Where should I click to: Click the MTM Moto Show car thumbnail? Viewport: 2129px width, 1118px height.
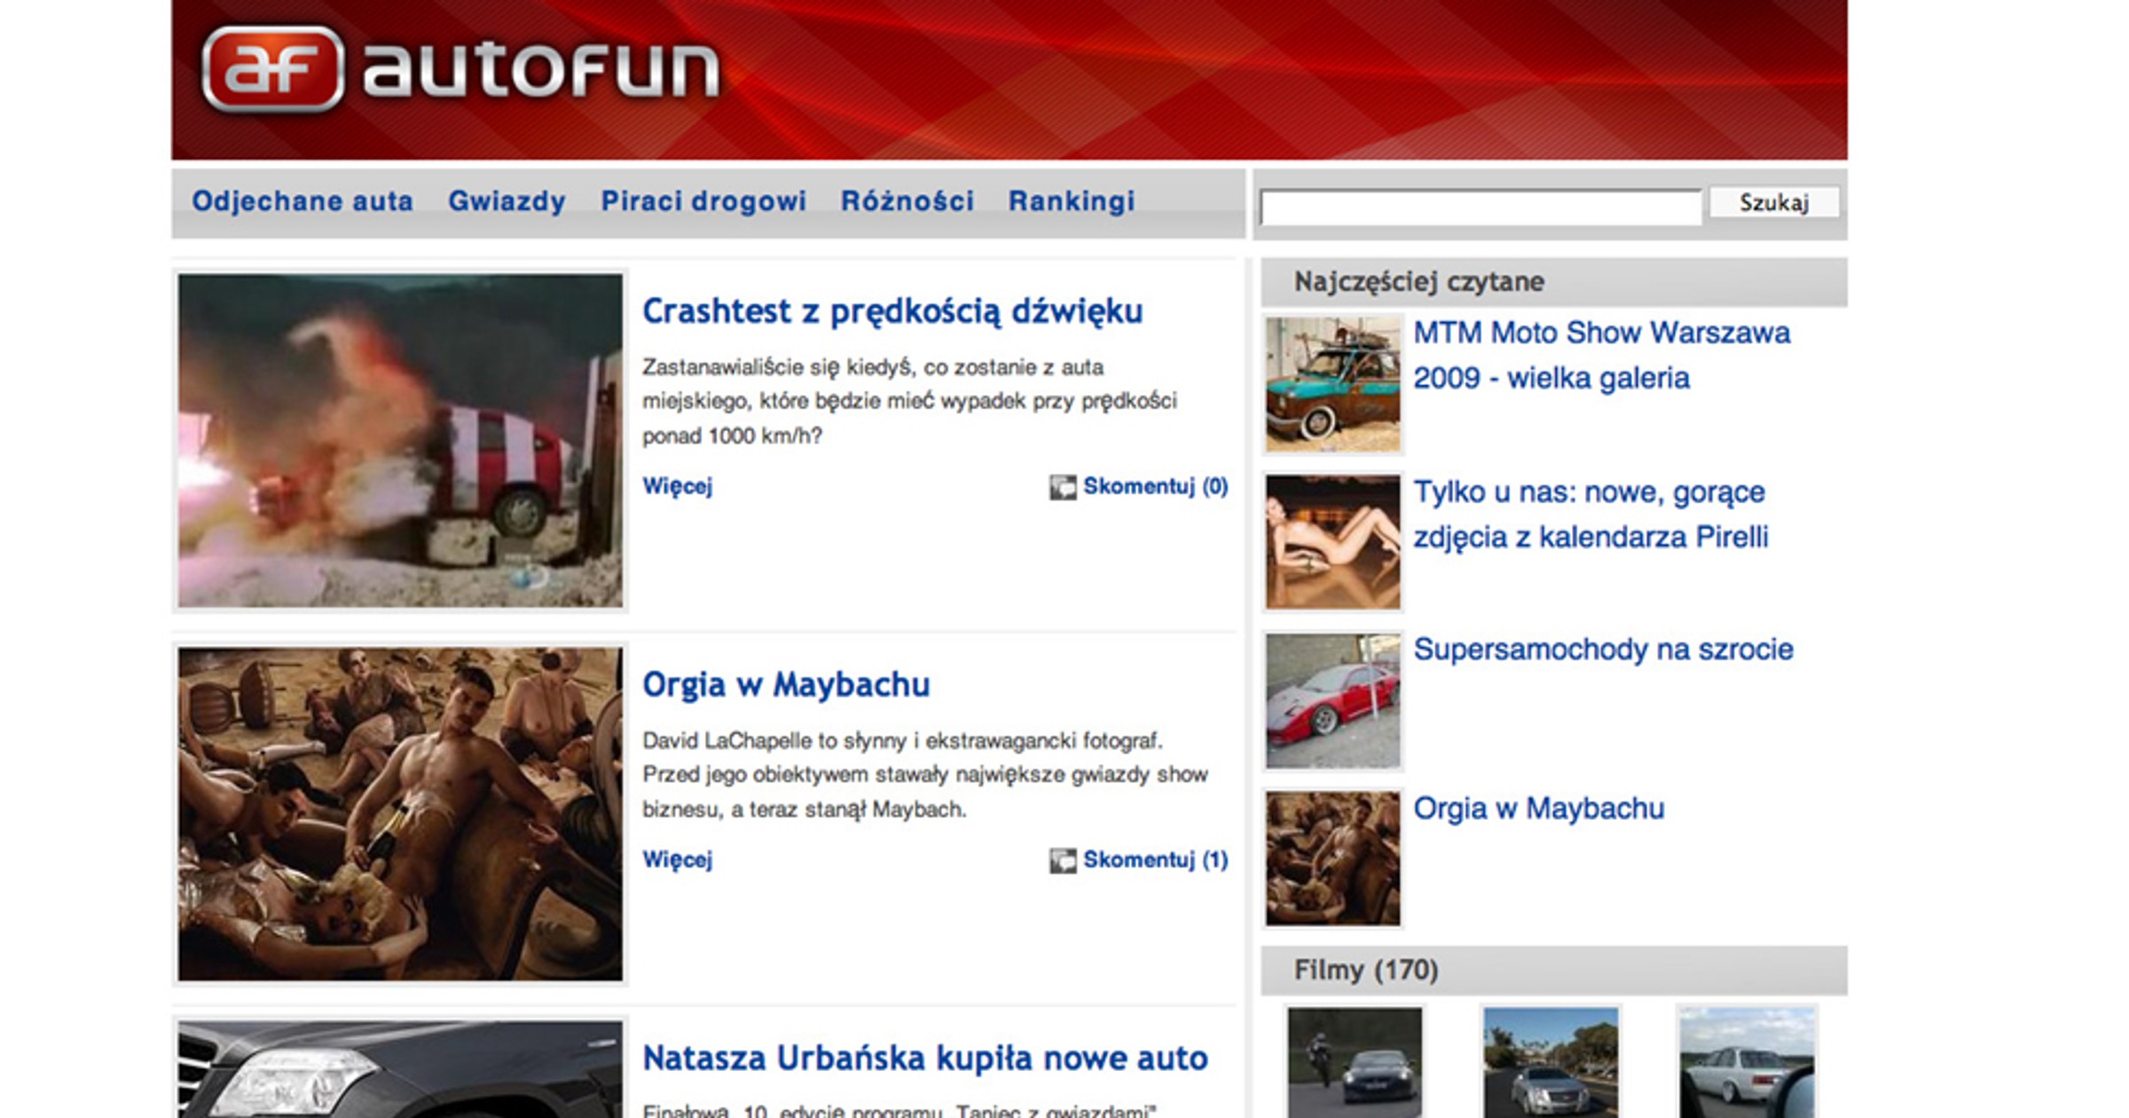coord(1333,384)
